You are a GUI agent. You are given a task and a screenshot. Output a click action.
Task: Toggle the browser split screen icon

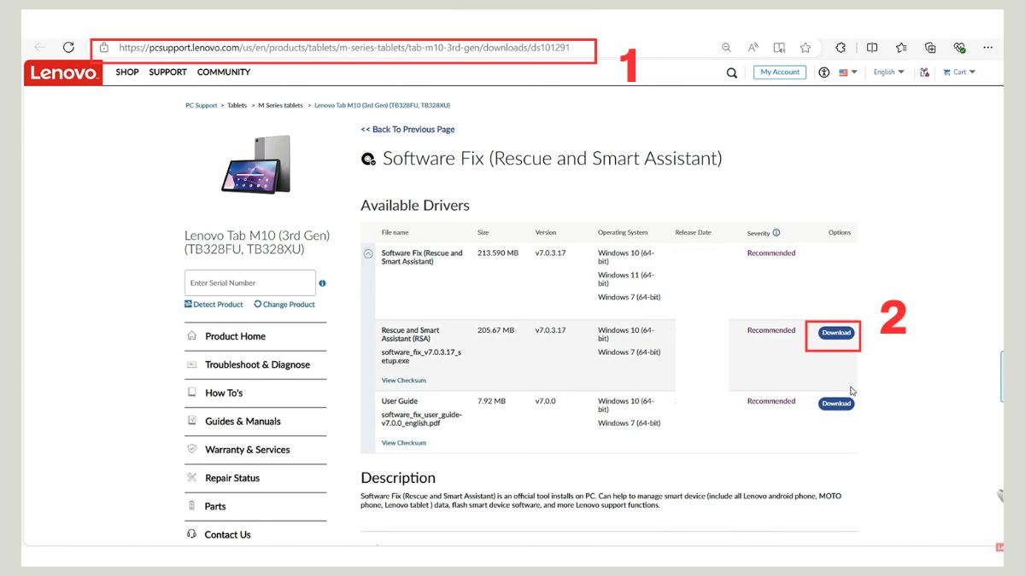pyautogui.click(x=871, y=48)
